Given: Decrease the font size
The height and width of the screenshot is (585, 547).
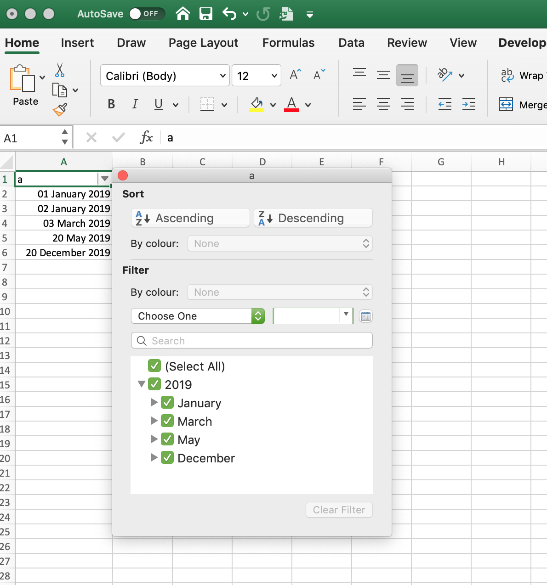Looking at the screenshot, I should (319, 74).
